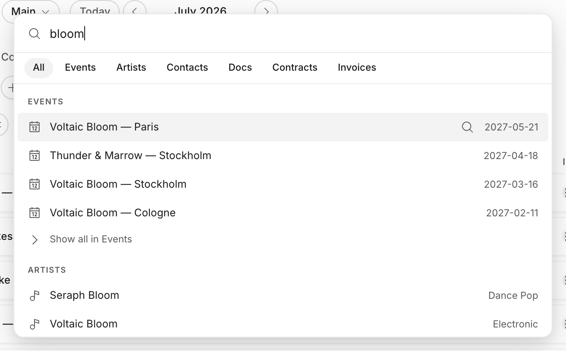The image size is (566, 351).
Task: Open Voltaic Bloom — Paris event
Action: point(283,127)
